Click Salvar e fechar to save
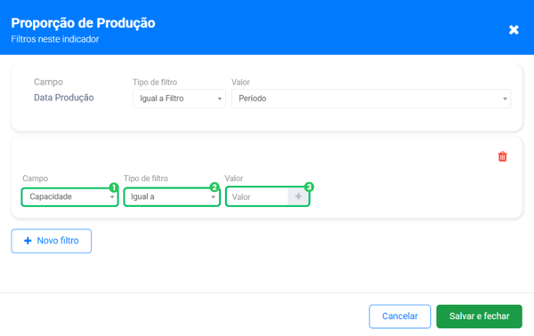The width and height of the screenshot is (534, 336). click(x=479, y=316)
